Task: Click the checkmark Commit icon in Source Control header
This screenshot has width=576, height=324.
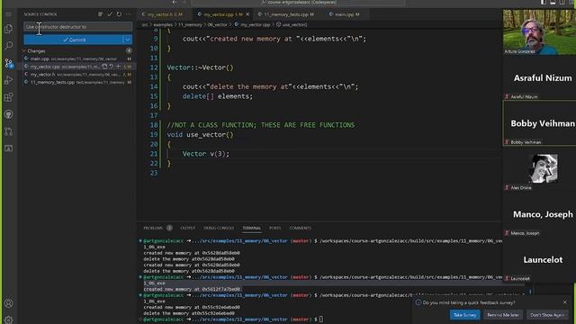Action: 110,14
